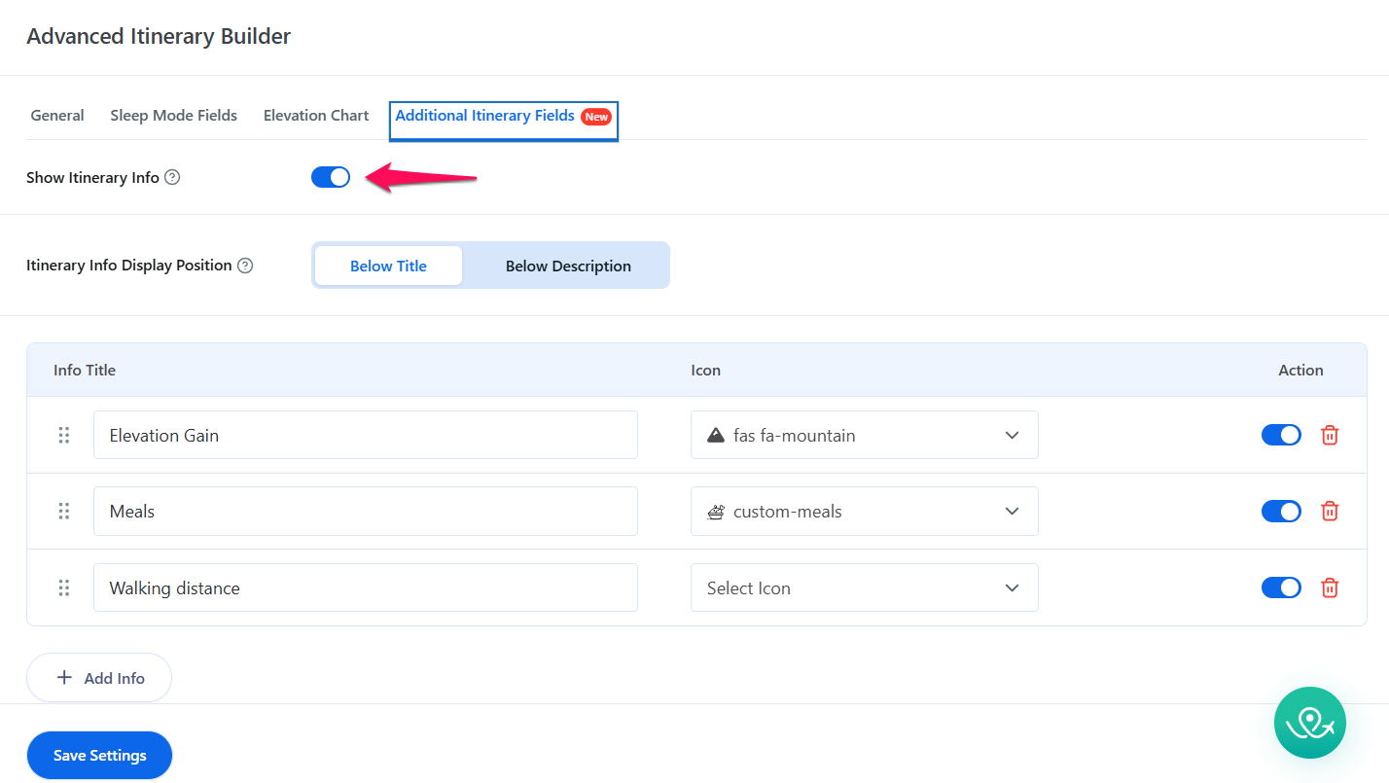Click the drag handle beside Meals
The width and height of the screenshot is (1389, 783).
[x=64, y=511]
